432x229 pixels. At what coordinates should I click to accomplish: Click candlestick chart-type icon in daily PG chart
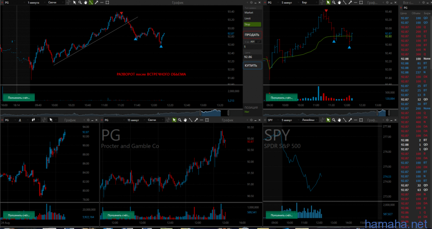(x=33, y=120)
